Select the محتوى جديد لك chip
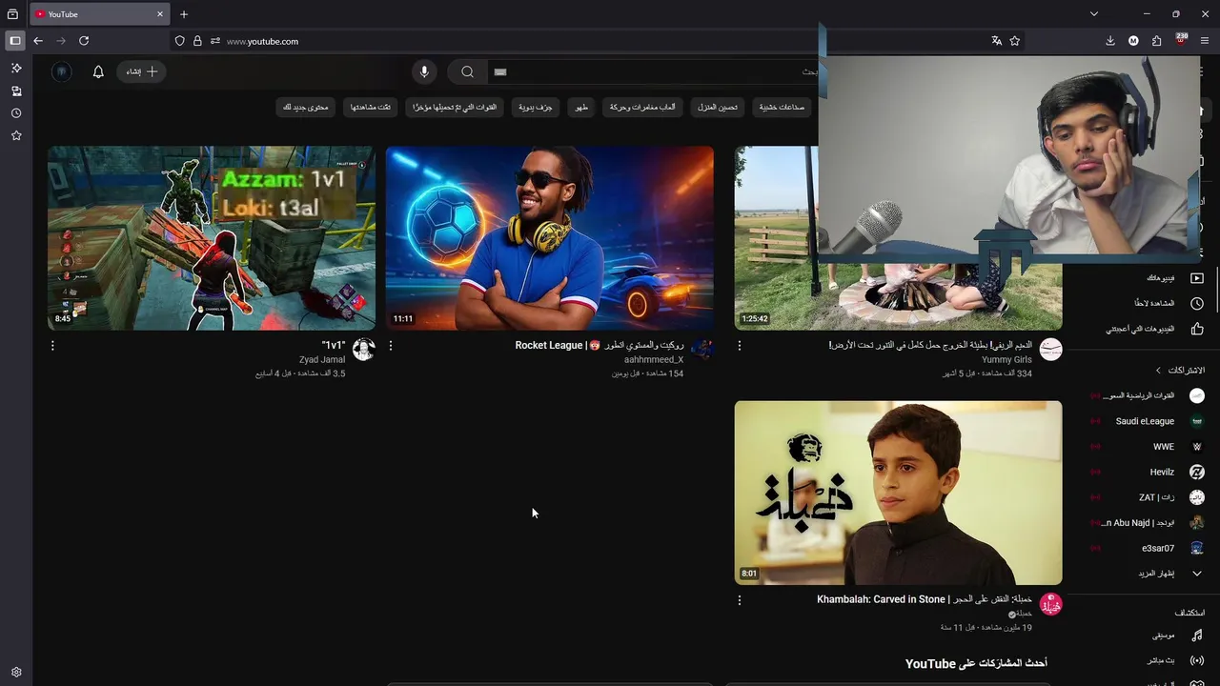Image resolution: width=1220 pixels, height=686 pixels. (305, 108)
